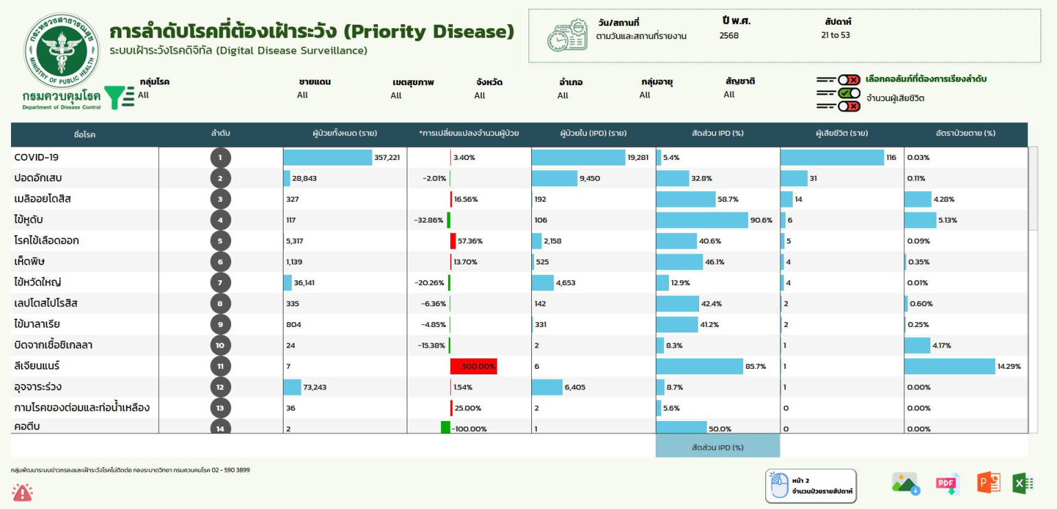The image size is (1057, 509).
Task: Click the green filter funnel icon
Action: click(120, 98)
